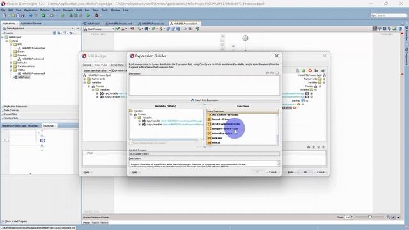Toggle the Show Scaled Diagram checkbox

[3, 222]
